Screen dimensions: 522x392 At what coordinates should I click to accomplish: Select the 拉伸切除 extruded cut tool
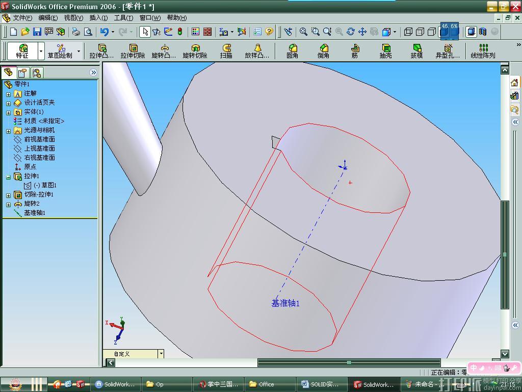tap(133, 51)
